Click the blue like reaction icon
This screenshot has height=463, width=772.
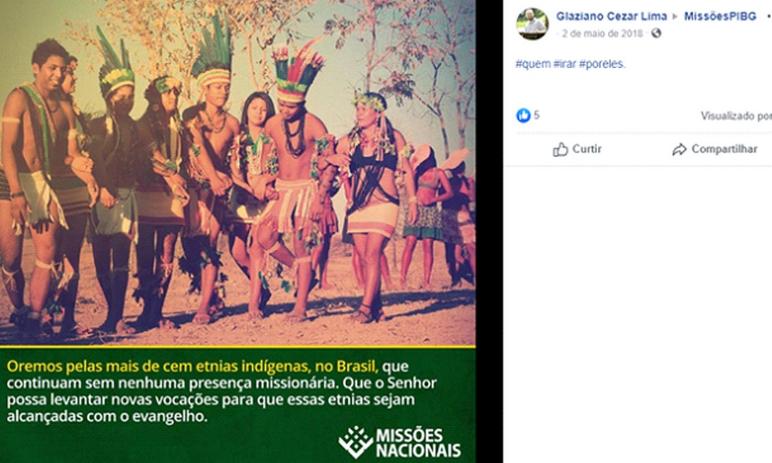pyautogui.click(x=523, y=115)
